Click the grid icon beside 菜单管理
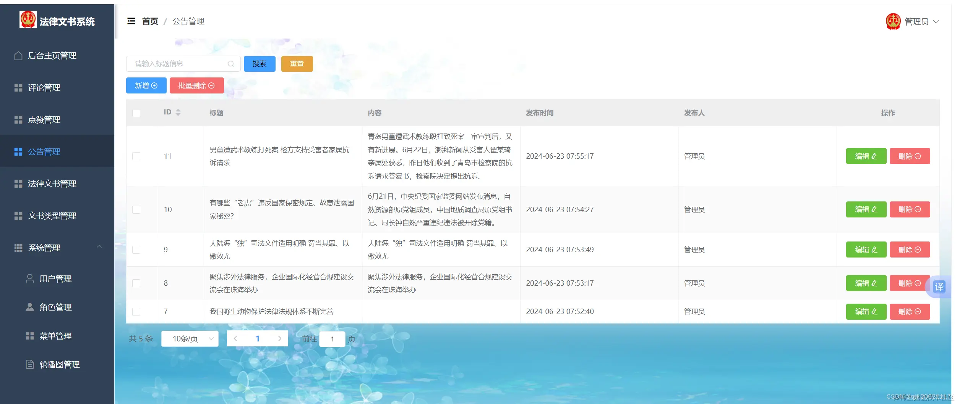 click(30, 336)
